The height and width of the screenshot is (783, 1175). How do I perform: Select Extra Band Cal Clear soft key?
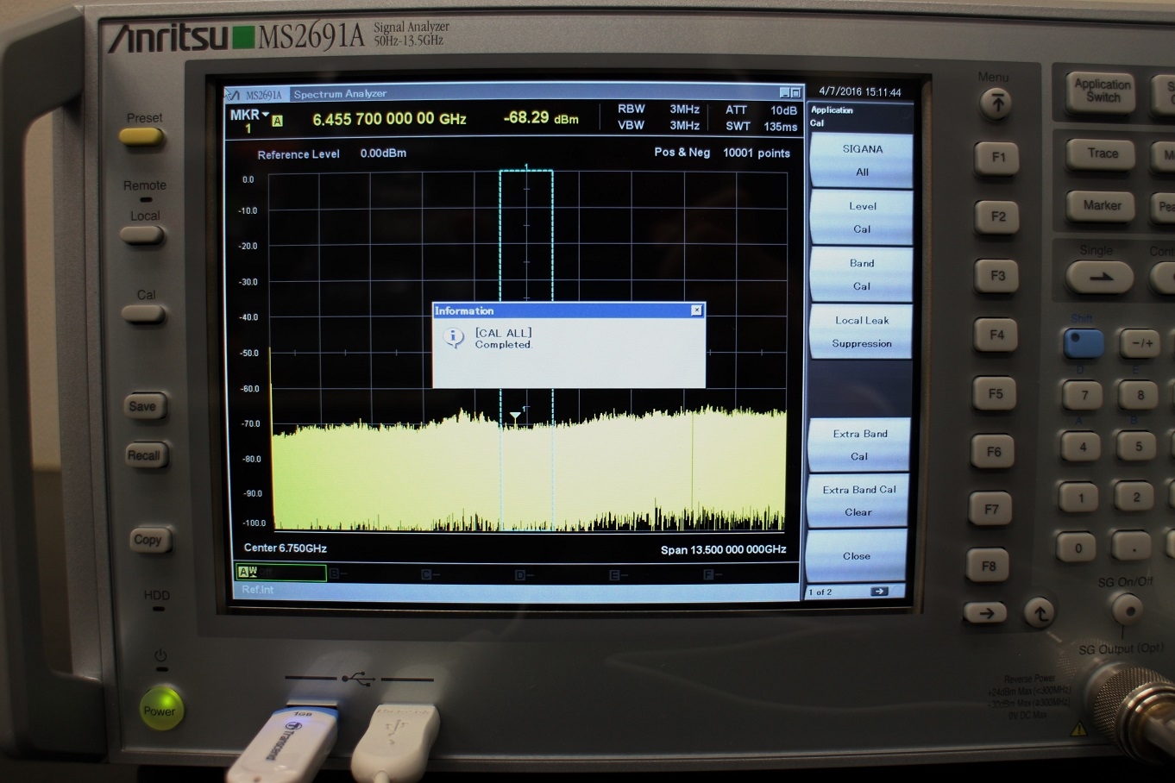858,500
